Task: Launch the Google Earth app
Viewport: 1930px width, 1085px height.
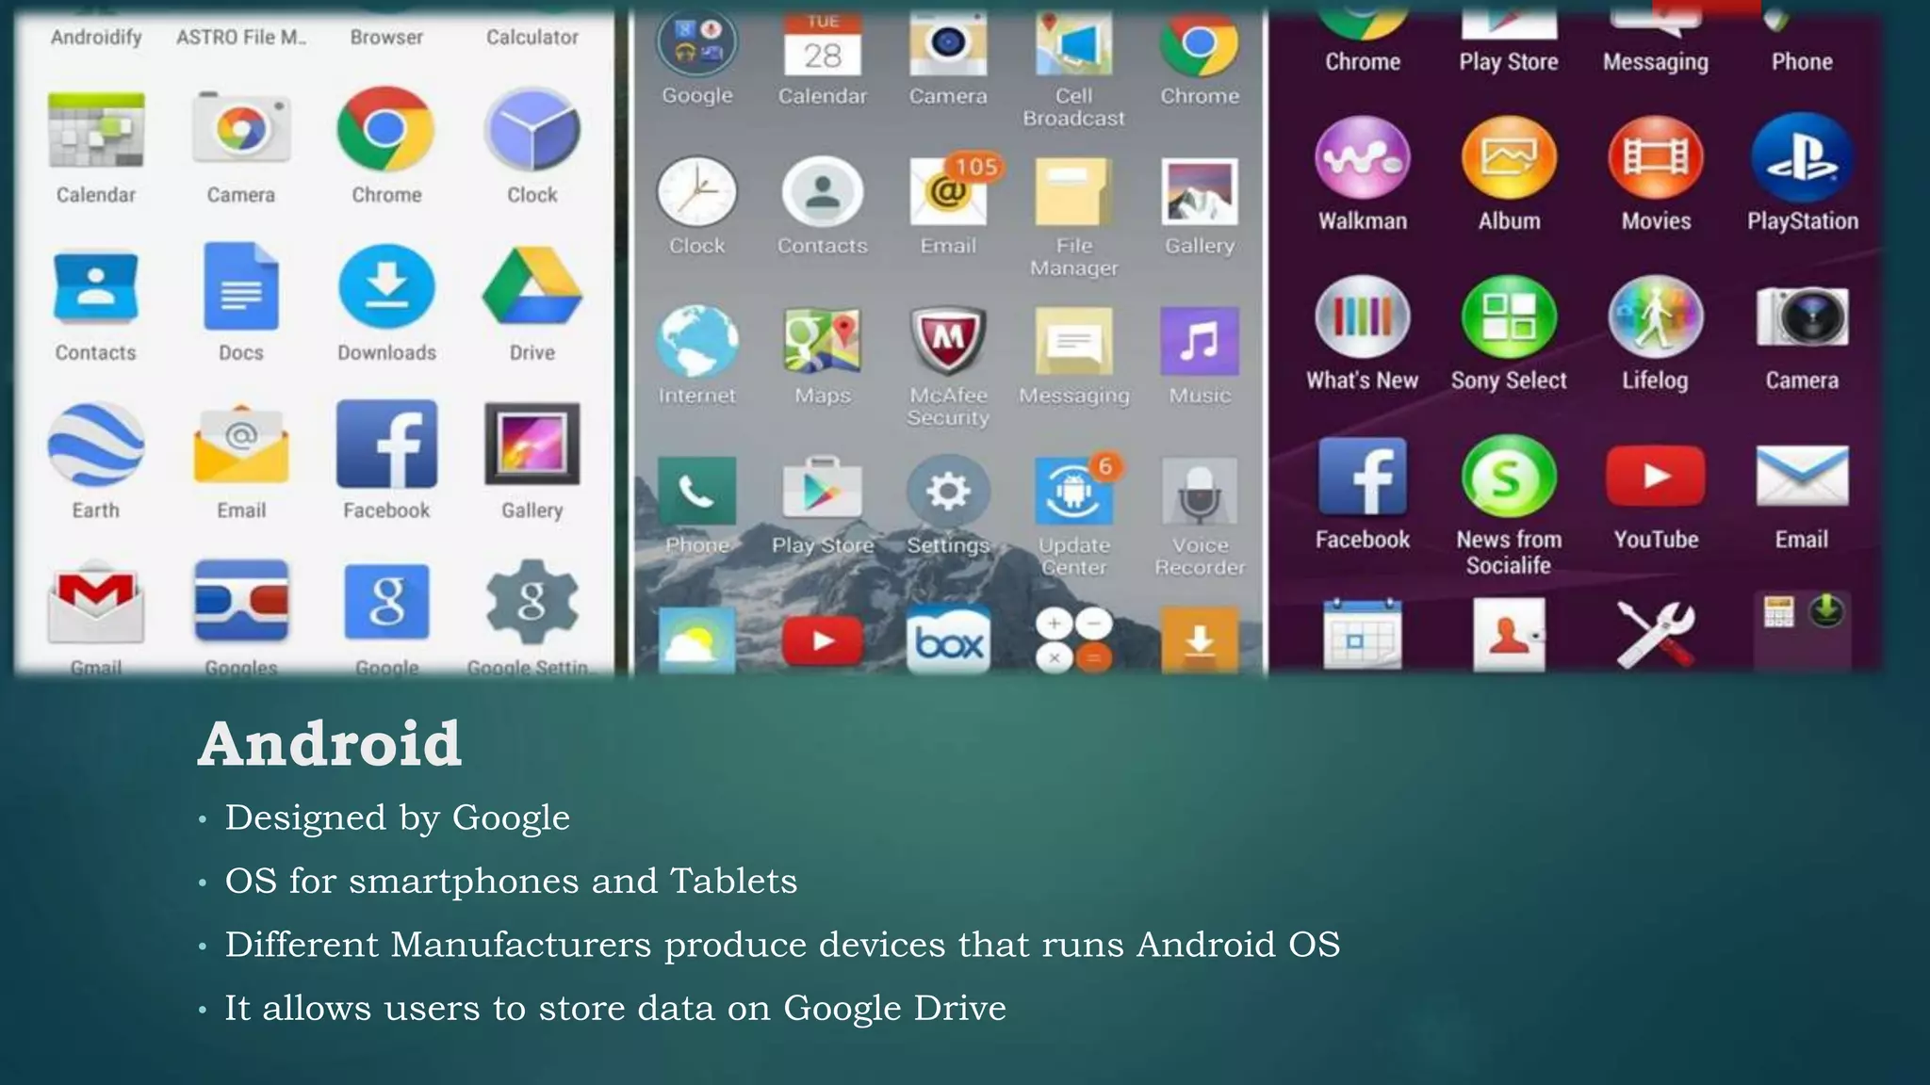Action: point(96,445)
